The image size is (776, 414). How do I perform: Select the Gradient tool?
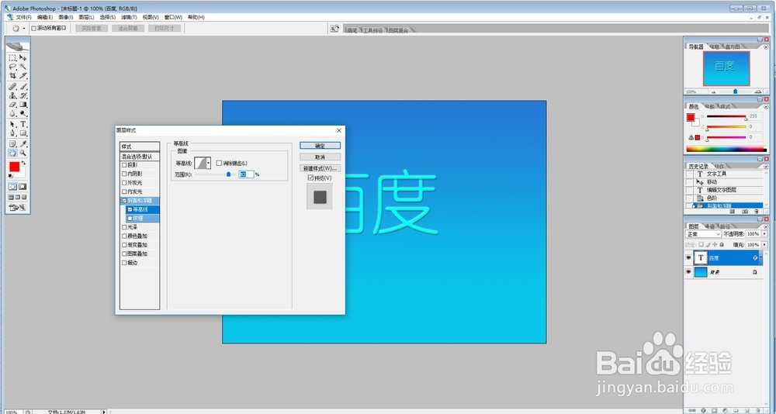click(x=23, y=105)
